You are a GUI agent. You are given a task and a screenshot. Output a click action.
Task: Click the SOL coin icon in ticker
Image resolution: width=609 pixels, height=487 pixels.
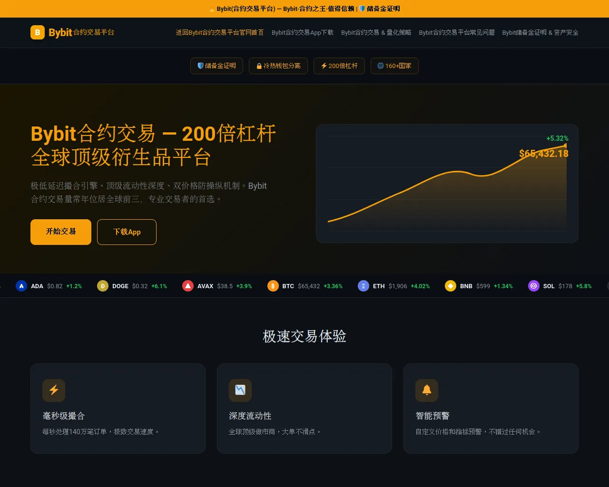click(534, 286)
